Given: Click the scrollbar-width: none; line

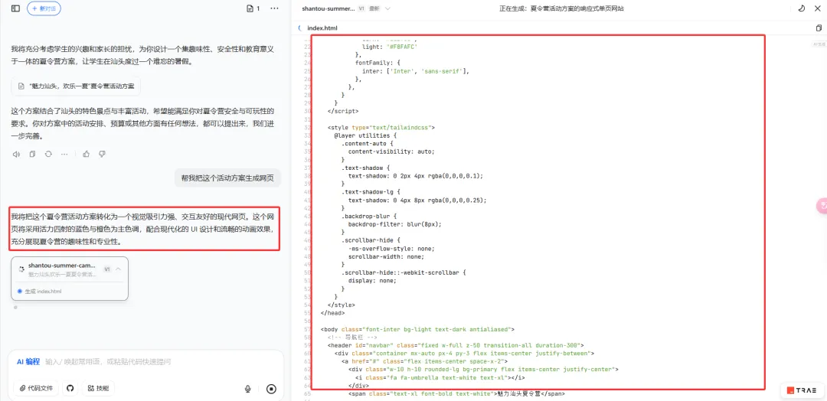Looking at the screenshot, I should pyautogui.click(x=384, y=256).
